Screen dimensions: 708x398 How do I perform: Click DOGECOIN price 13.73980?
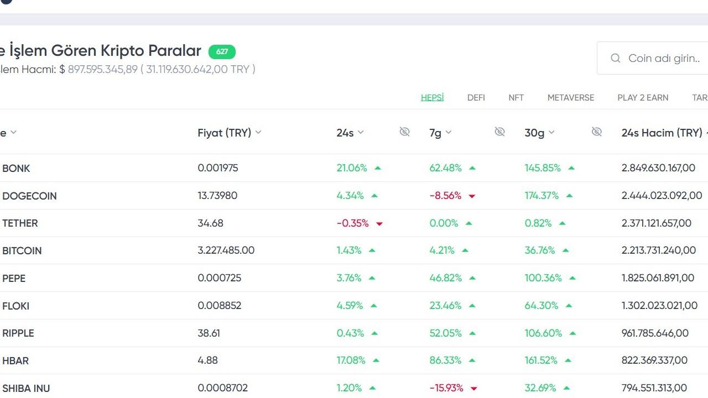[217, 196]
